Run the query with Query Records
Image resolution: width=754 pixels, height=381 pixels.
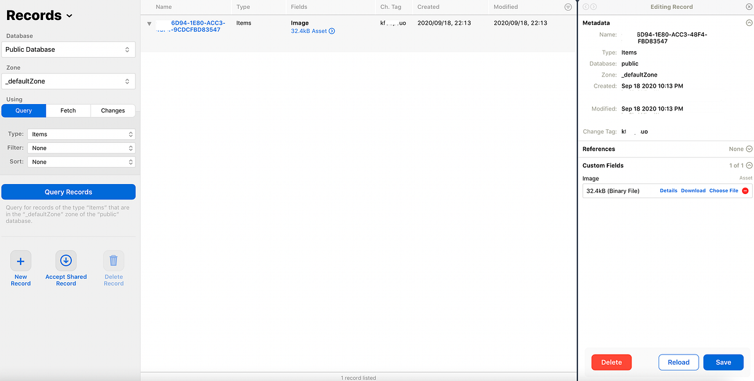[x=68, y=192]
